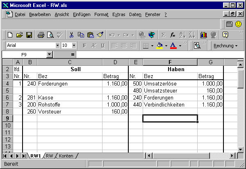Image resolution: width=246 pixels, height=169 pixels.
Task: Toggle Underline formatting button
Action: click(x=102, y=46)
